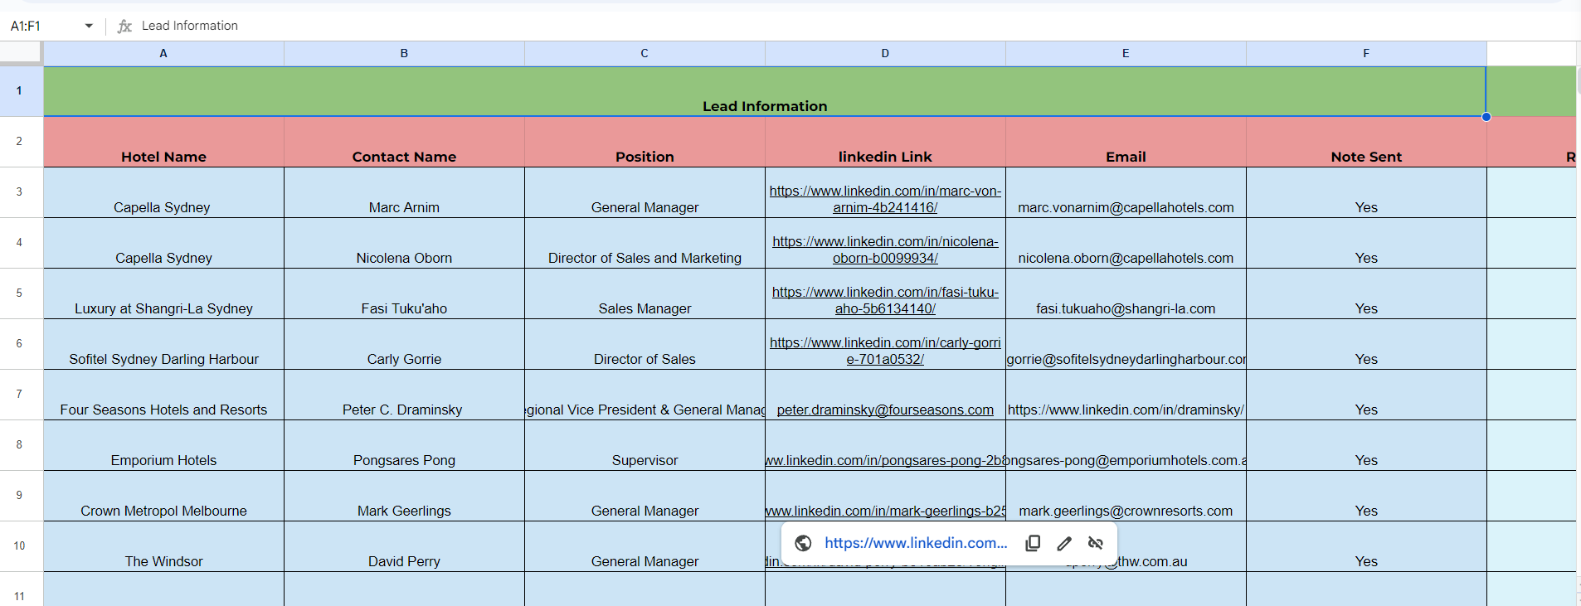
Task: Select the Email header cell
Action: tap(1126, 142)
